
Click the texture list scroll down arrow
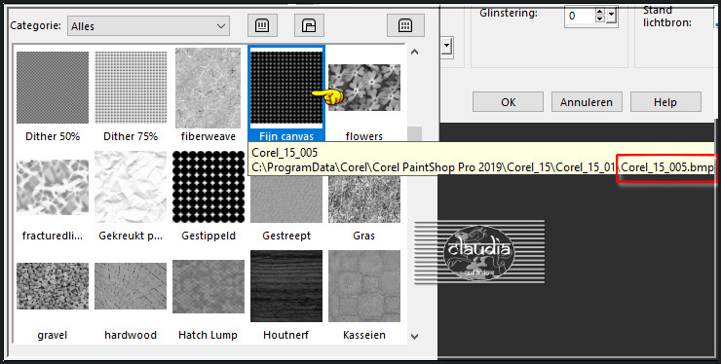point(415,337)
